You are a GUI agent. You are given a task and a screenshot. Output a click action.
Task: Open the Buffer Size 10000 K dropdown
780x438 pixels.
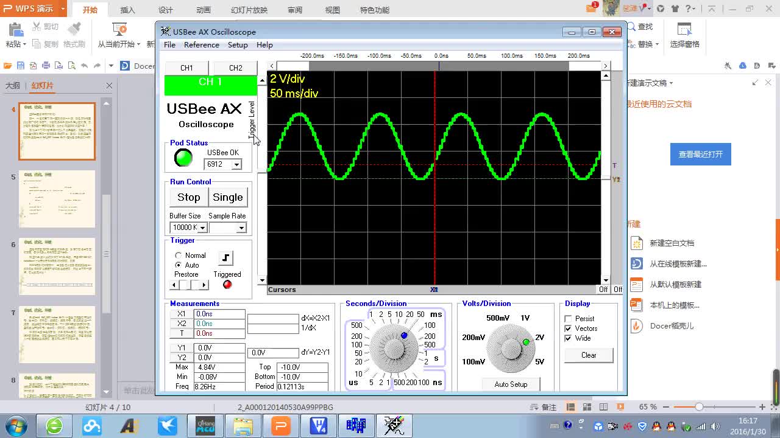click(202, 228)
